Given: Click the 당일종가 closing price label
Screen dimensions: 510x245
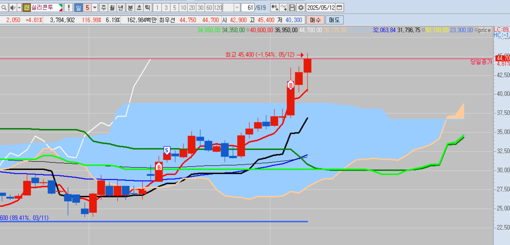Looking at the screenshot, I should pyautogui.click(x=481, y=62).
